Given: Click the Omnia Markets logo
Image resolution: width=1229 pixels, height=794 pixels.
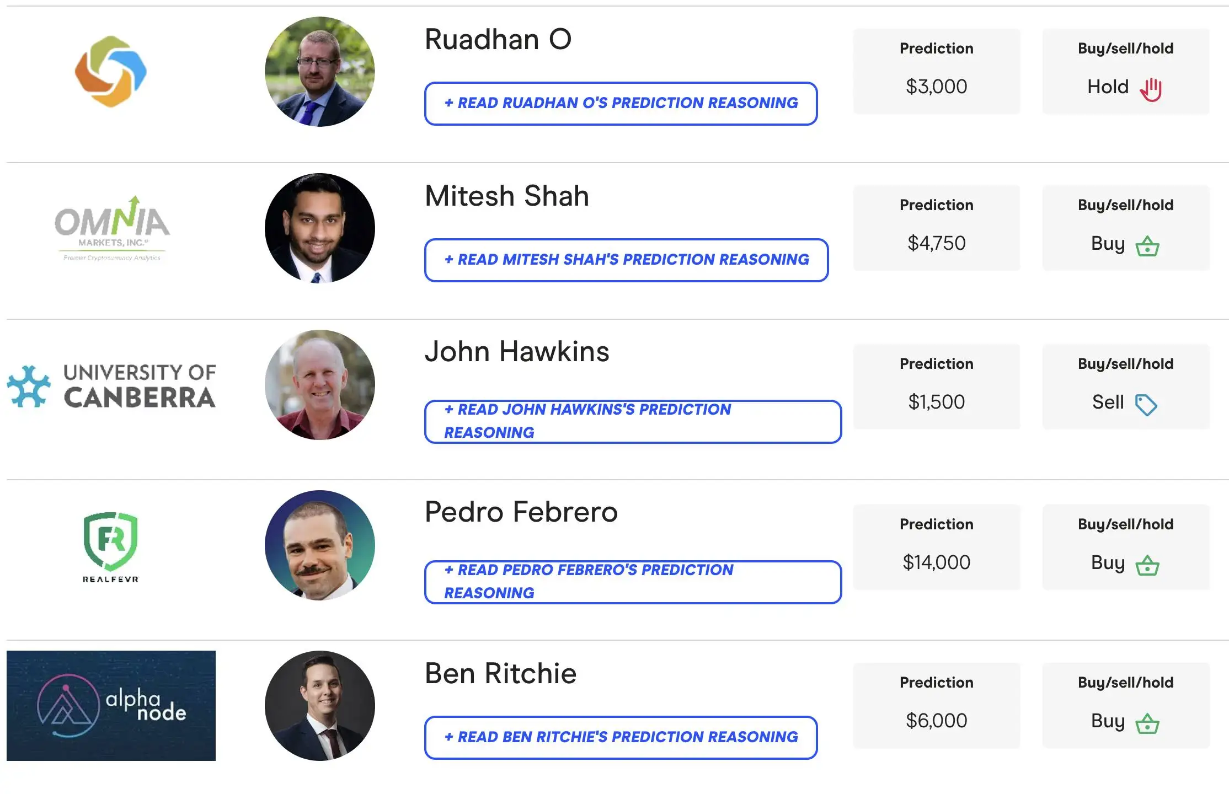Looking at the screenshot, I should click(x=112, y=228).
